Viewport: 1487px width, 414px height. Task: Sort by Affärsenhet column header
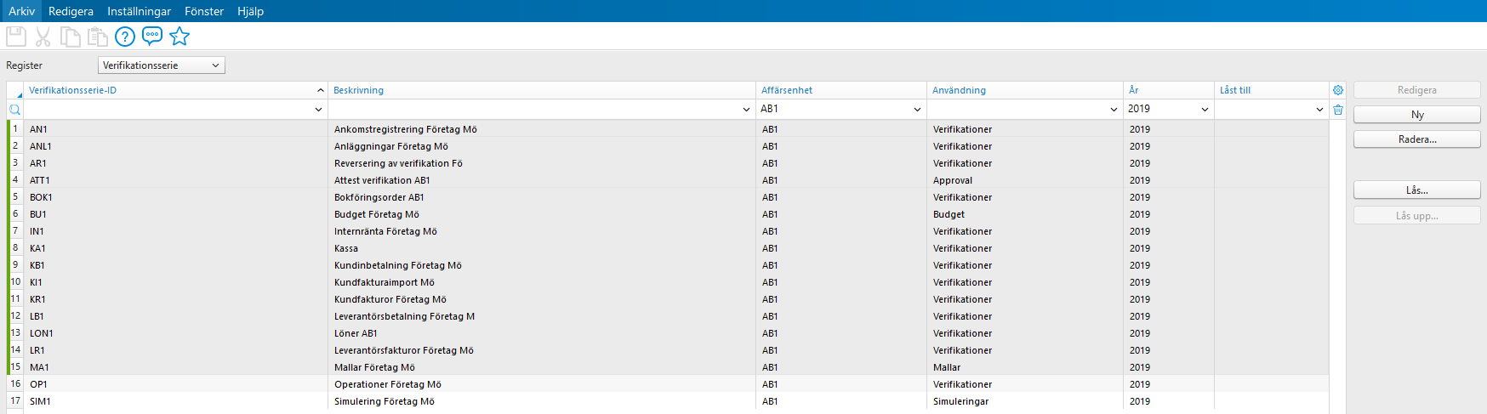click(841, 90)
